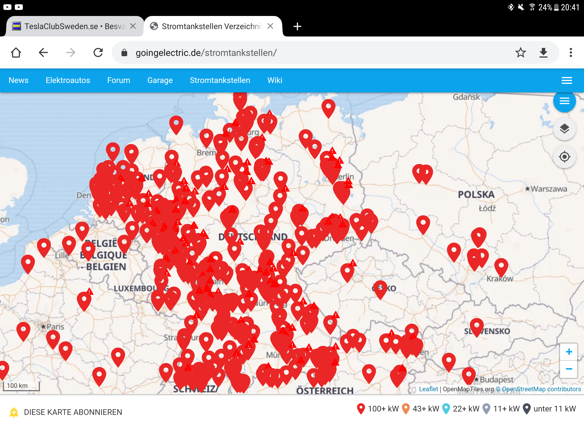Click the forward navigation arrow
Screen dimensions: 584x438
[x=70, y=53]
